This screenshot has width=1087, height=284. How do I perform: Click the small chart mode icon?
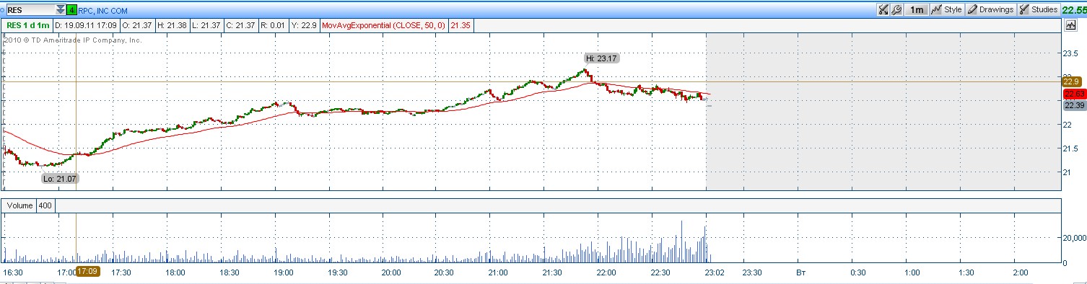(1071, 25)
